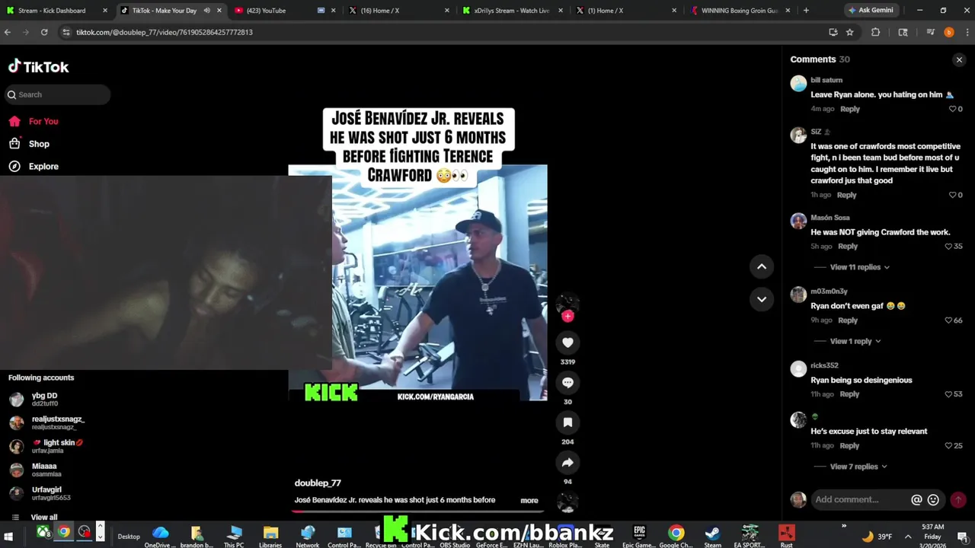Open doublep_77 profile link
975x548 pixels.
click(318, 483)
